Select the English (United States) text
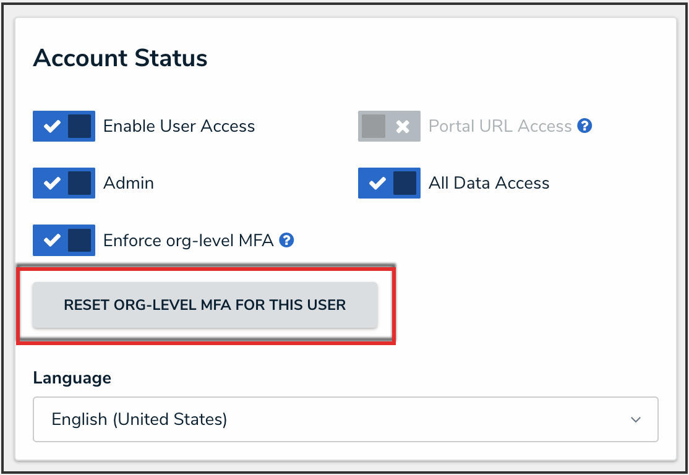This screenshot has height=475, width=689. pos(139,419)
